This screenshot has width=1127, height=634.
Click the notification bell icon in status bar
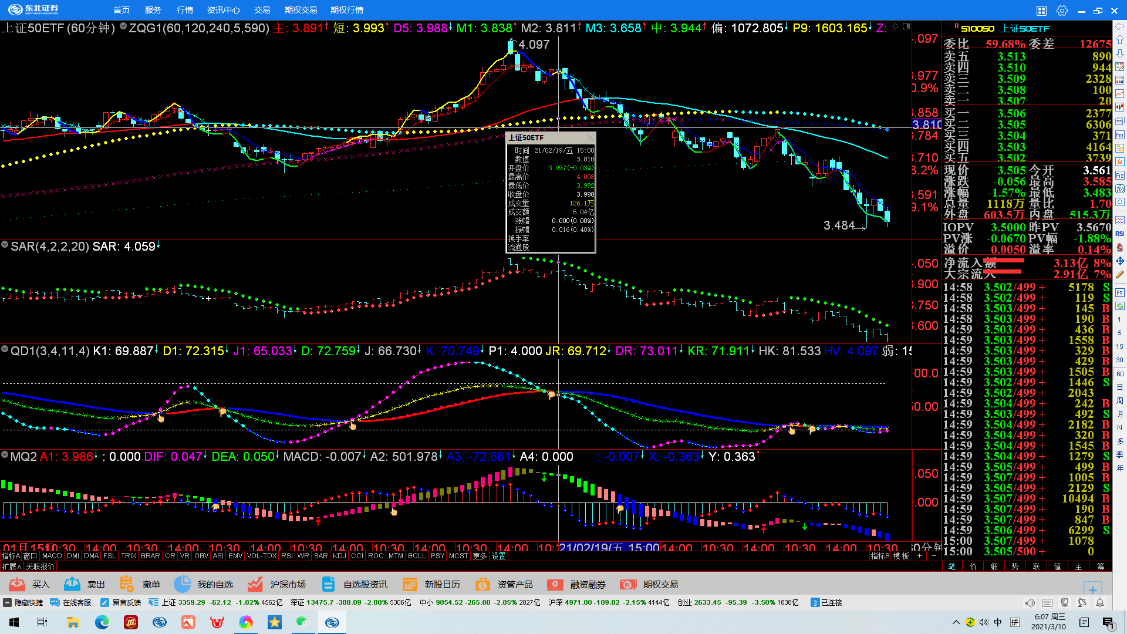pos(1100,603)
